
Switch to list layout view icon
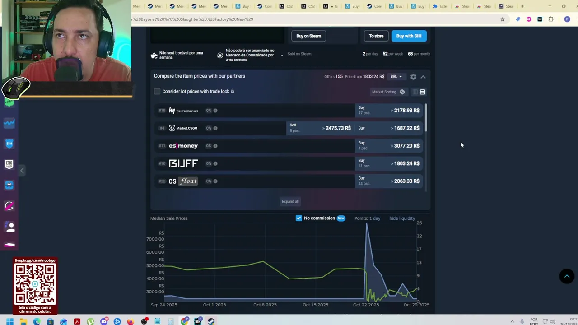pos(423,92)
